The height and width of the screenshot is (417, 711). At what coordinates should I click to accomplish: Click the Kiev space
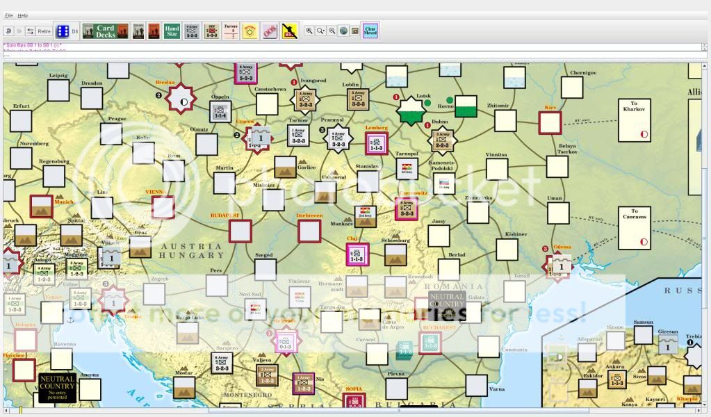point(550,123)
